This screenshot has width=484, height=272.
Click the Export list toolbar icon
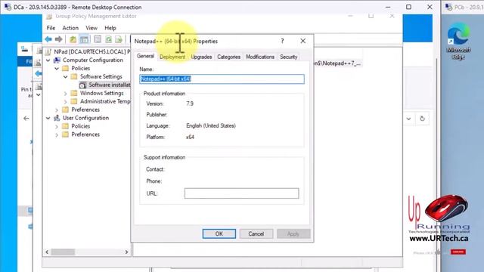point(119,39)
